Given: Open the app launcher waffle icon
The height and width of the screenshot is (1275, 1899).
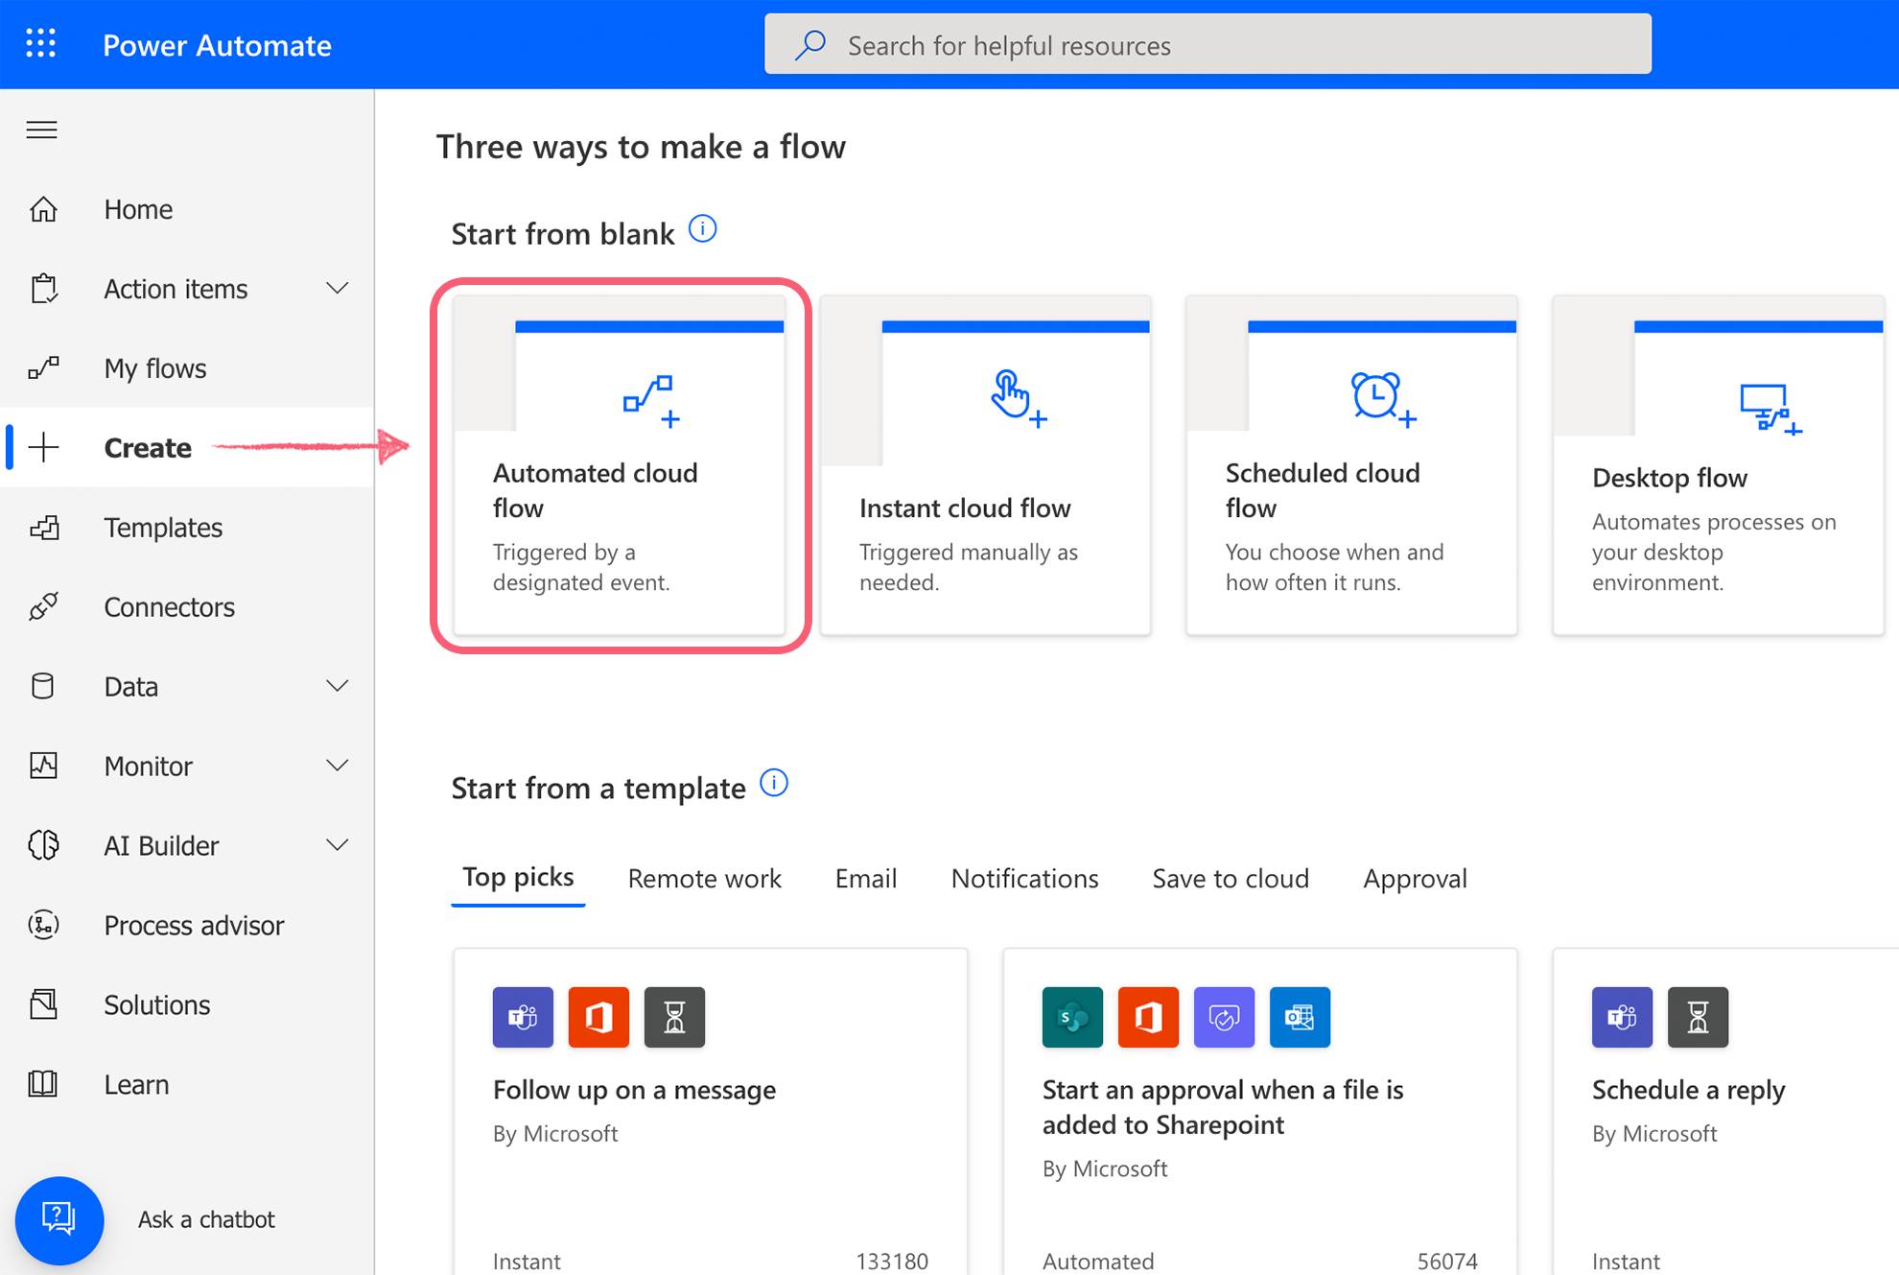Looking at the screenshot, I should (x=40, y=44).
